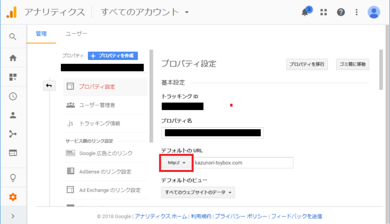Select the ユーザー管理者 menu item

pos(97,105)
